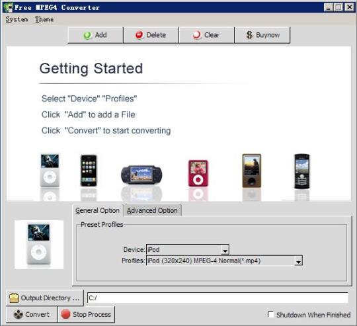This screenshot has height=326, width=357.
Task: Open the Output Directory browse button
Action: (x=45, y=298)
